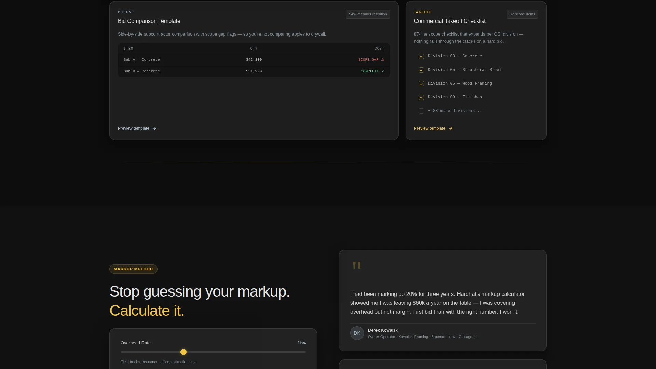Click the Stop guessing your markup heading
656x369 pixels.
(x=200, y=291)
